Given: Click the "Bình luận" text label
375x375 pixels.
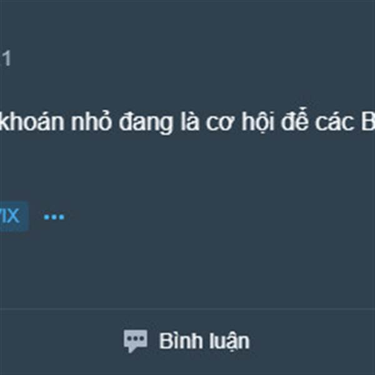Looking at the screenshot, I should [x=204, y=341].
